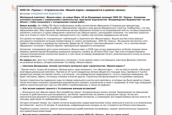Click the bold phrase 'Из первых уст.'
This screenshot has width=172, height=115.
(x=28, y=60)
